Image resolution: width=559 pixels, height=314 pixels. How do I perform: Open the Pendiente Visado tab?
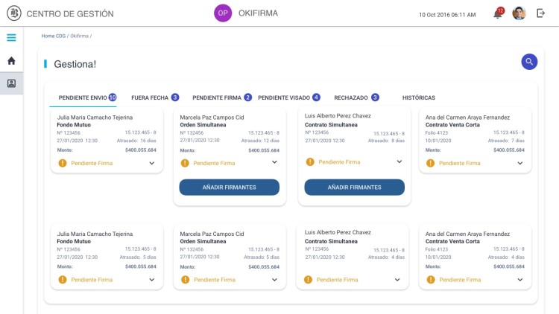pyautogui.click(x=284, y=97)
